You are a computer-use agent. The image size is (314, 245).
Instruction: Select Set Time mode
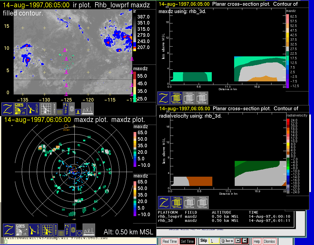(187, 241)
